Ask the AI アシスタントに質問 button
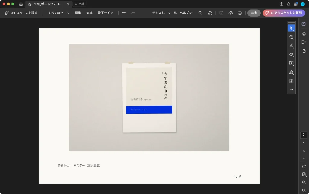 tap(284, 13)
